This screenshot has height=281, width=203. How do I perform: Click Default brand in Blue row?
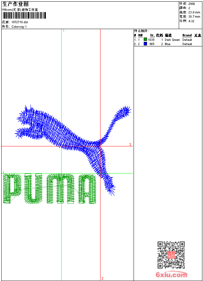pyautogui.click(x=187, y=44)
